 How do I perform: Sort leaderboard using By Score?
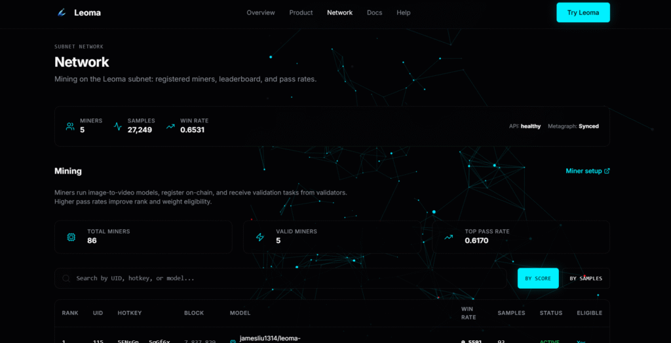(x=537, y=278)
